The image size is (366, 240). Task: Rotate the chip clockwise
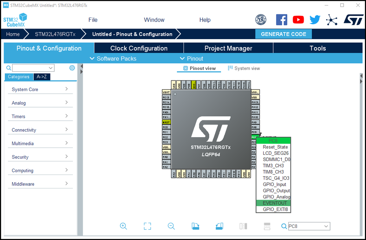195,226
